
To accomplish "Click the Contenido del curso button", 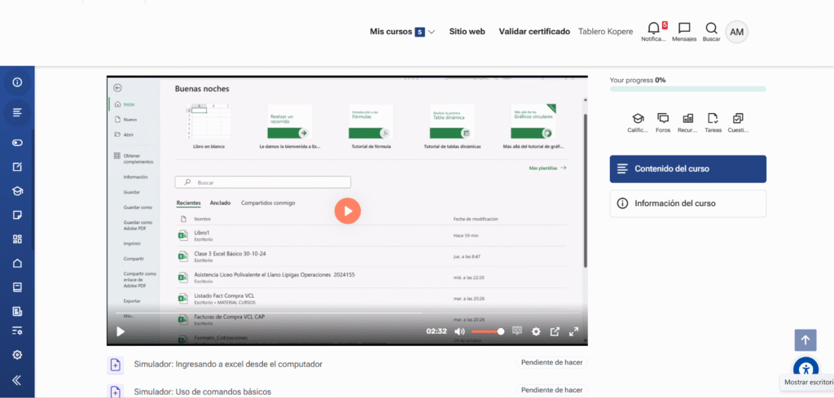I will (687, 169).
